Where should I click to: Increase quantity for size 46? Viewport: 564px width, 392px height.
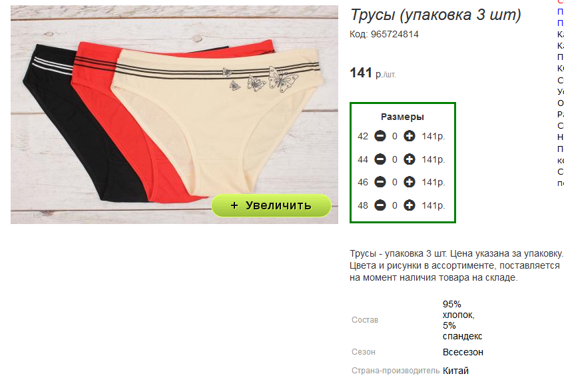point(409,182)
